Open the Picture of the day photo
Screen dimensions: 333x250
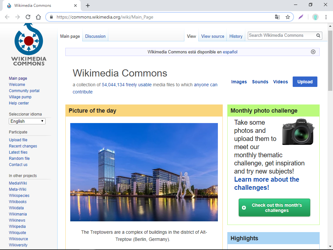tap(144, 172)
